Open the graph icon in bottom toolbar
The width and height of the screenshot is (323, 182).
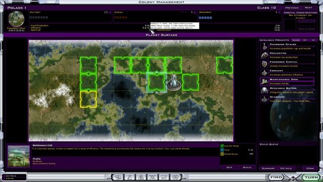click(164, 177)
